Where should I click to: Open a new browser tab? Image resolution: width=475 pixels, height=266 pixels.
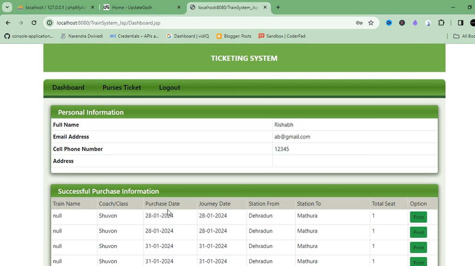tap(278, 7)
